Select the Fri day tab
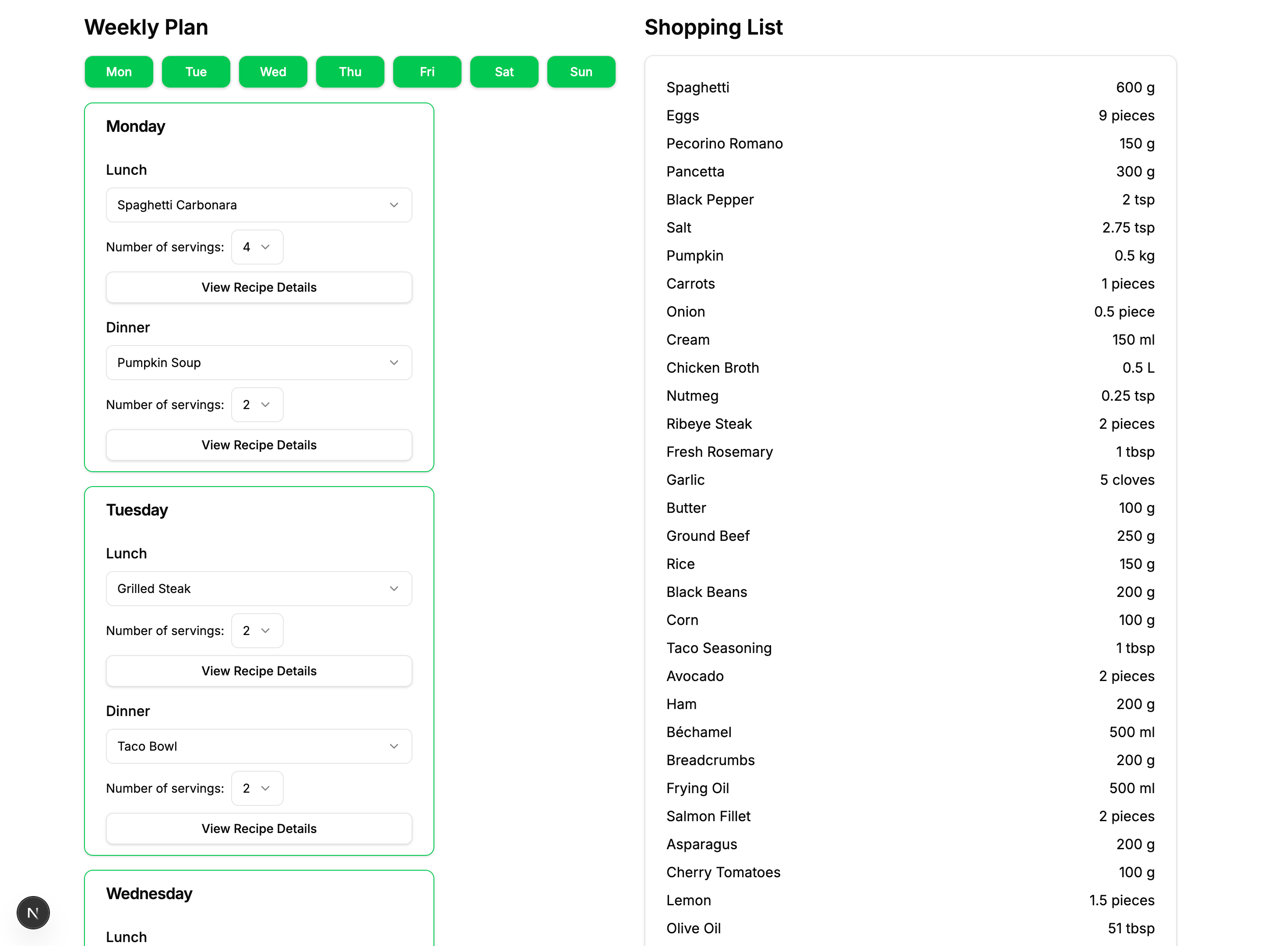 427,72
